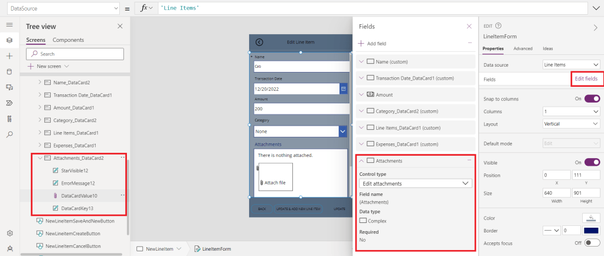Toggle Snap to columns switch
The width and height of the screenshot is (604, 256).
[592, 99]
